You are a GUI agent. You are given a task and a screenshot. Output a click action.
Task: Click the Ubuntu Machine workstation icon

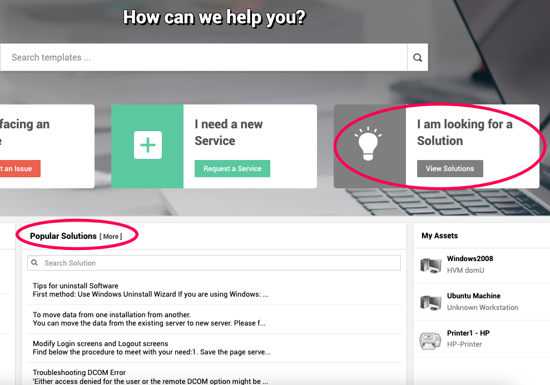[x=430, y=302]
